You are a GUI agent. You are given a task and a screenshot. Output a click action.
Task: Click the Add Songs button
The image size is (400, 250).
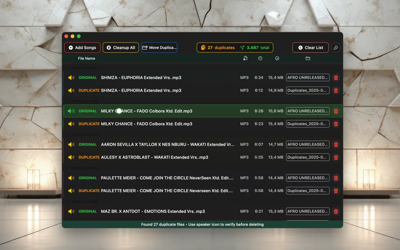82,48
